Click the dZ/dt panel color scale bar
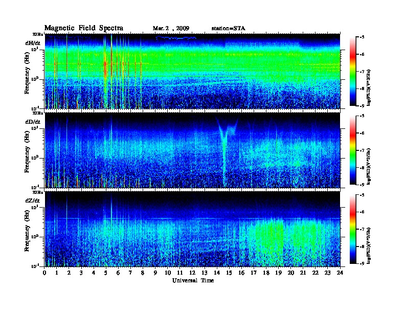405x313 pixels. tap(353, 229)
